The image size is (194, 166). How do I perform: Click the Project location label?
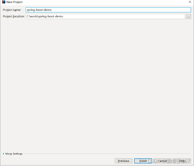(14, 16)
